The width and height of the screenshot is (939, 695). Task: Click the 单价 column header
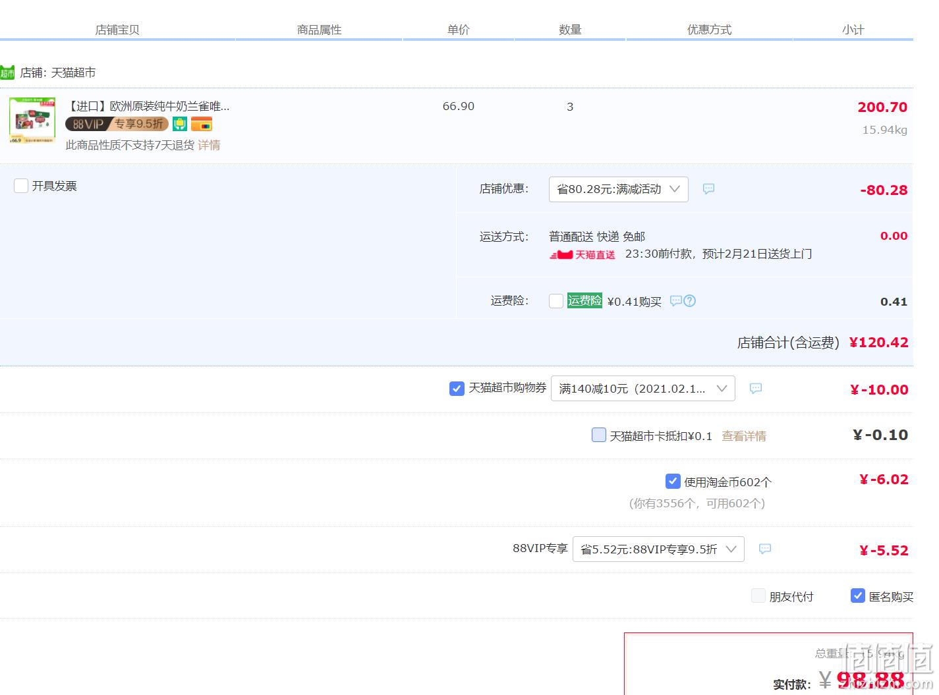[458, 30]
